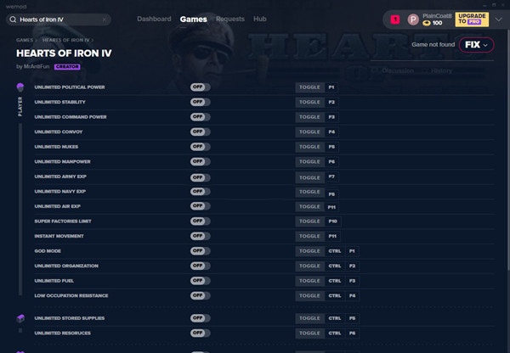Toggle Unlimited Air EXP switch
This screenshot has width=510, height=353.
[200, 206]
